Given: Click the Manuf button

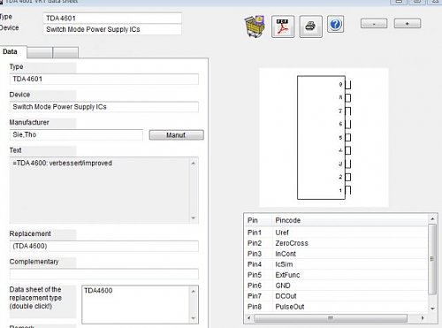Looking at the screenshot, I should 176,135.
